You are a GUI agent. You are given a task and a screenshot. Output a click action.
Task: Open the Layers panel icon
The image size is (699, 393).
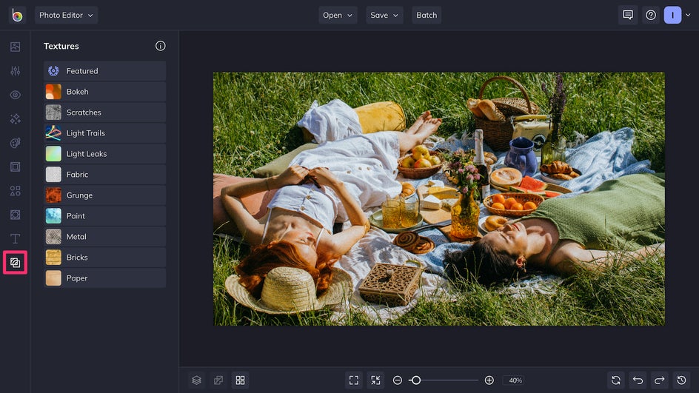197,380
